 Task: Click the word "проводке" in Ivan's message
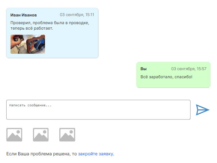tap(78, 23)
